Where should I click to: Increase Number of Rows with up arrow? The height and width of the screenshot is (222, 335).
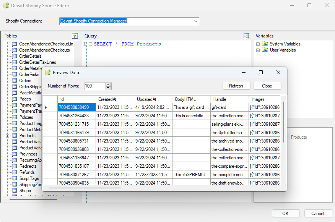tap(108, 85)
